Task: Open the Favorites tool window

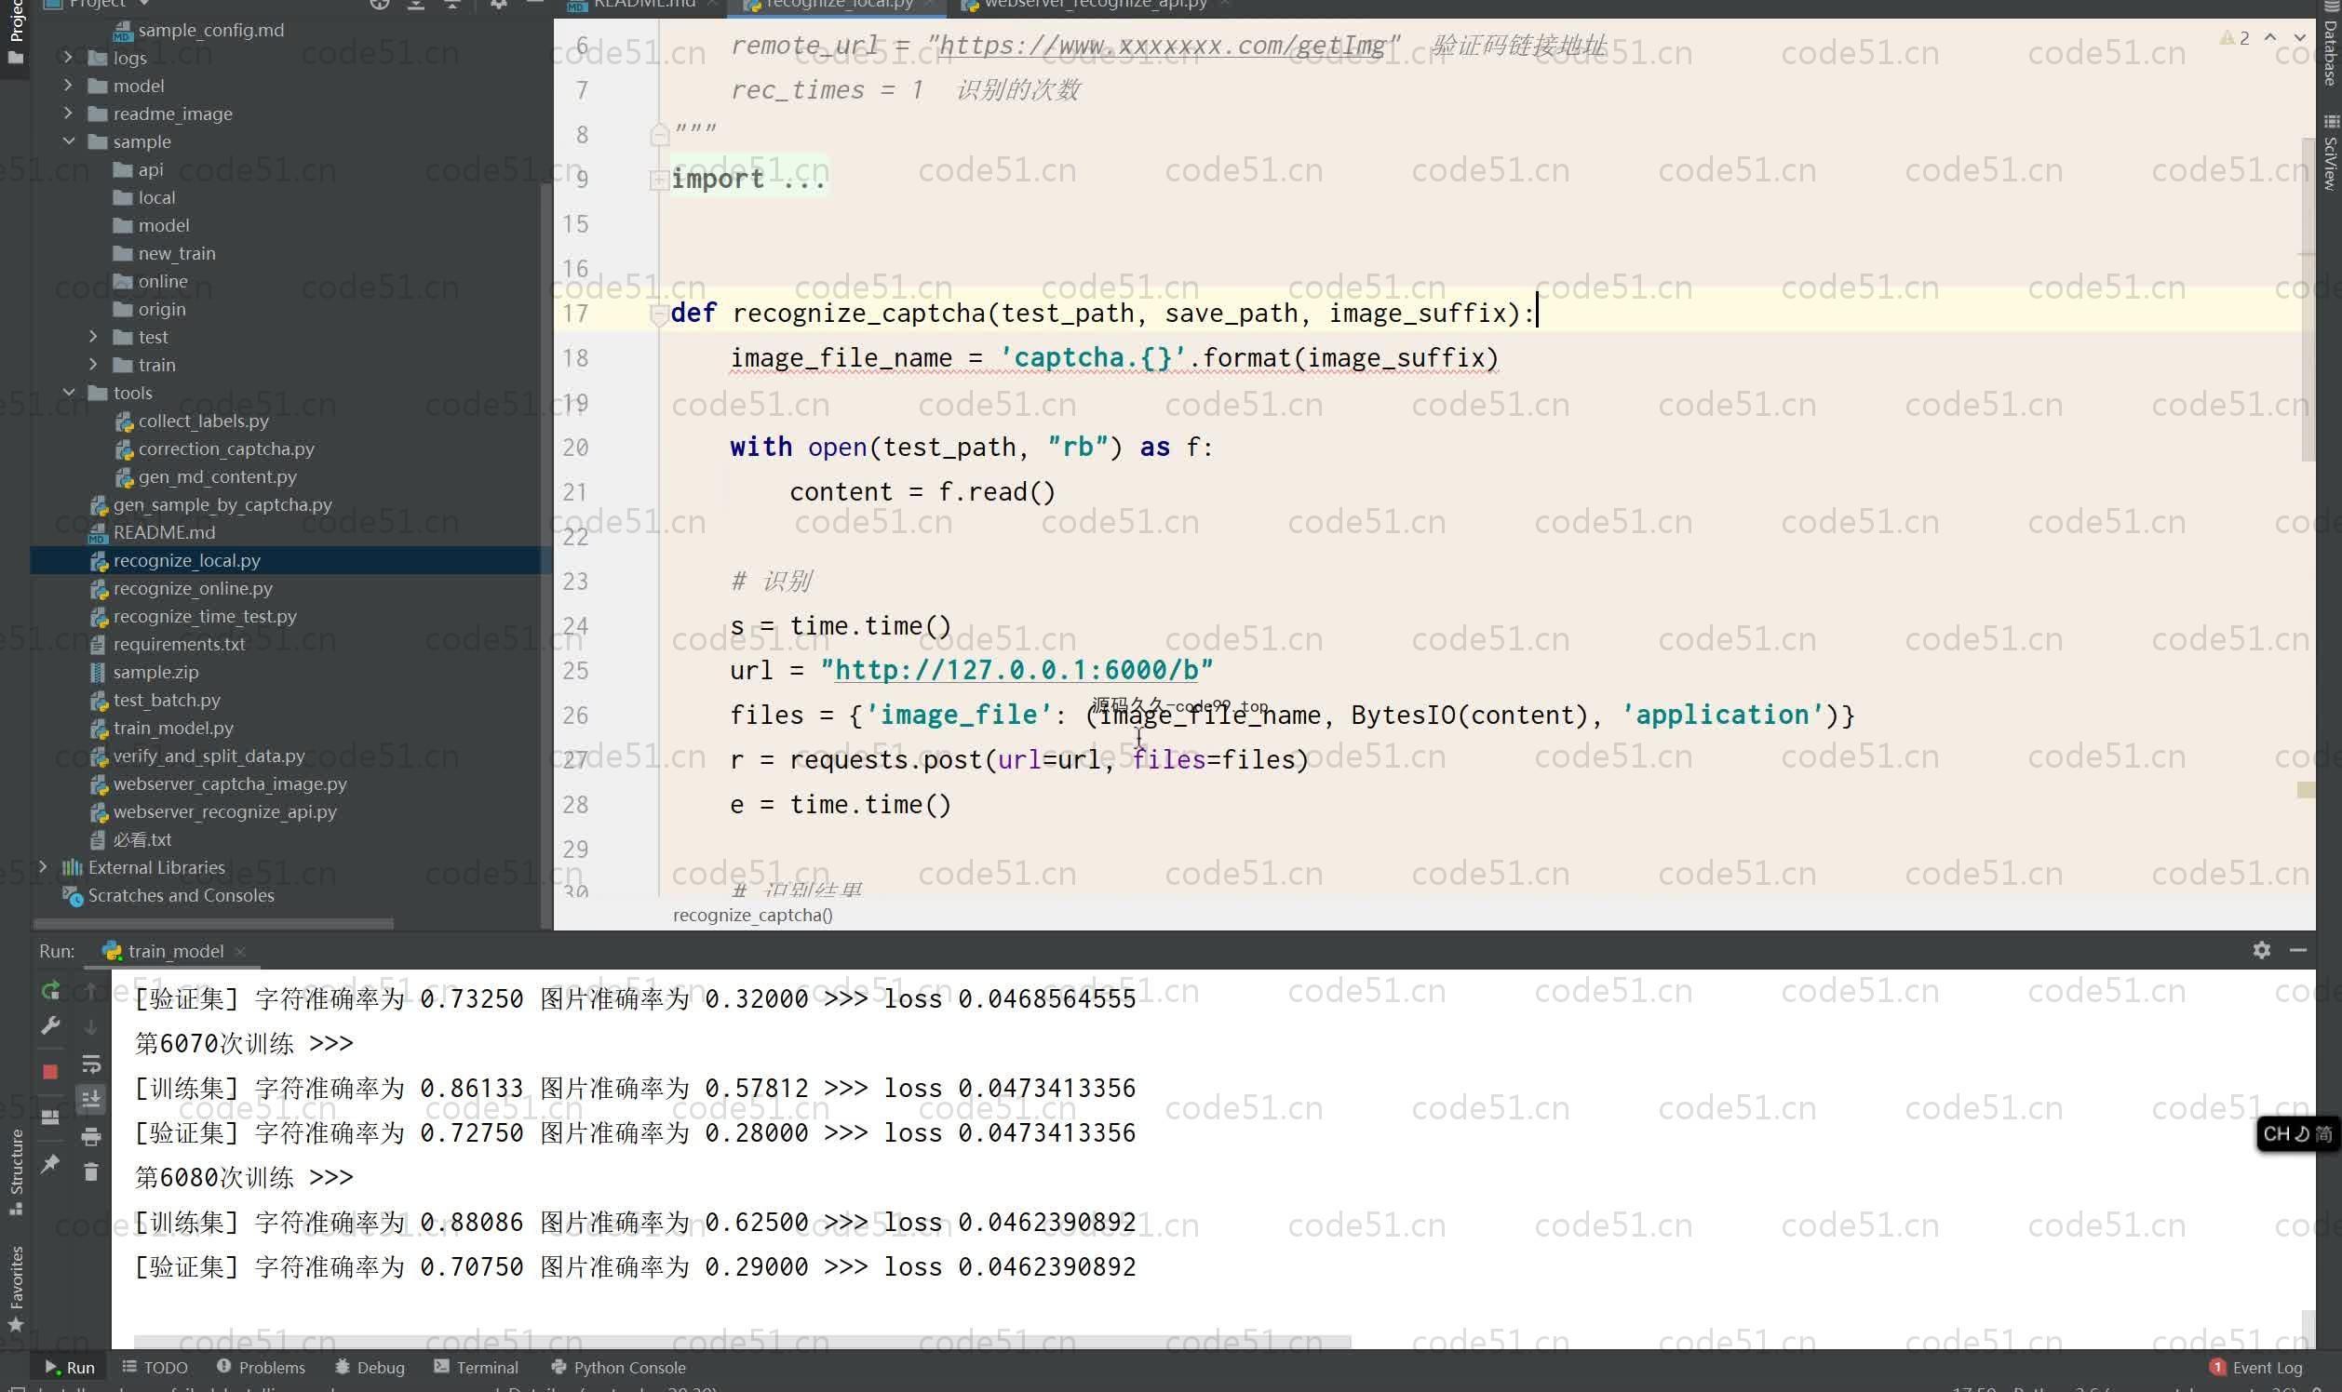Action: (16, 1288)
